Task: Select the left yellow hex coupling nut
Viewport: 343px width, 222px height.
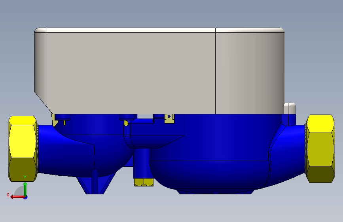Action: [x=22, y=149]
